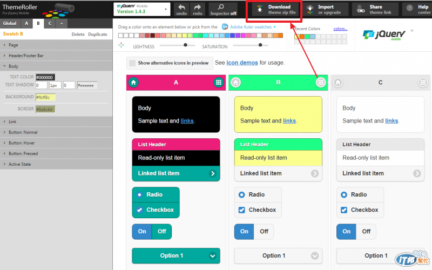Open the Option 1 select in swatch B
The height and width of the screenshot is (270, 432).
[278, 255]
